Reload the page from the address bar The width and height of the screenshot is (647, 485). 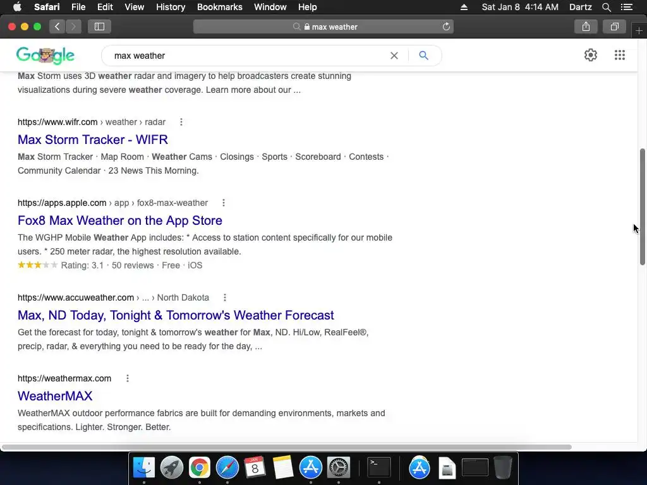coord(446,27)
